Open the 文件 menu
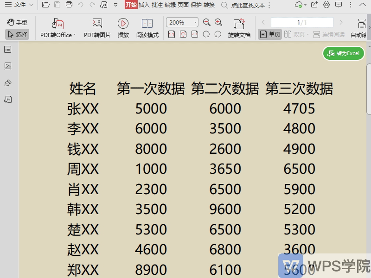 tap(19, 5)
